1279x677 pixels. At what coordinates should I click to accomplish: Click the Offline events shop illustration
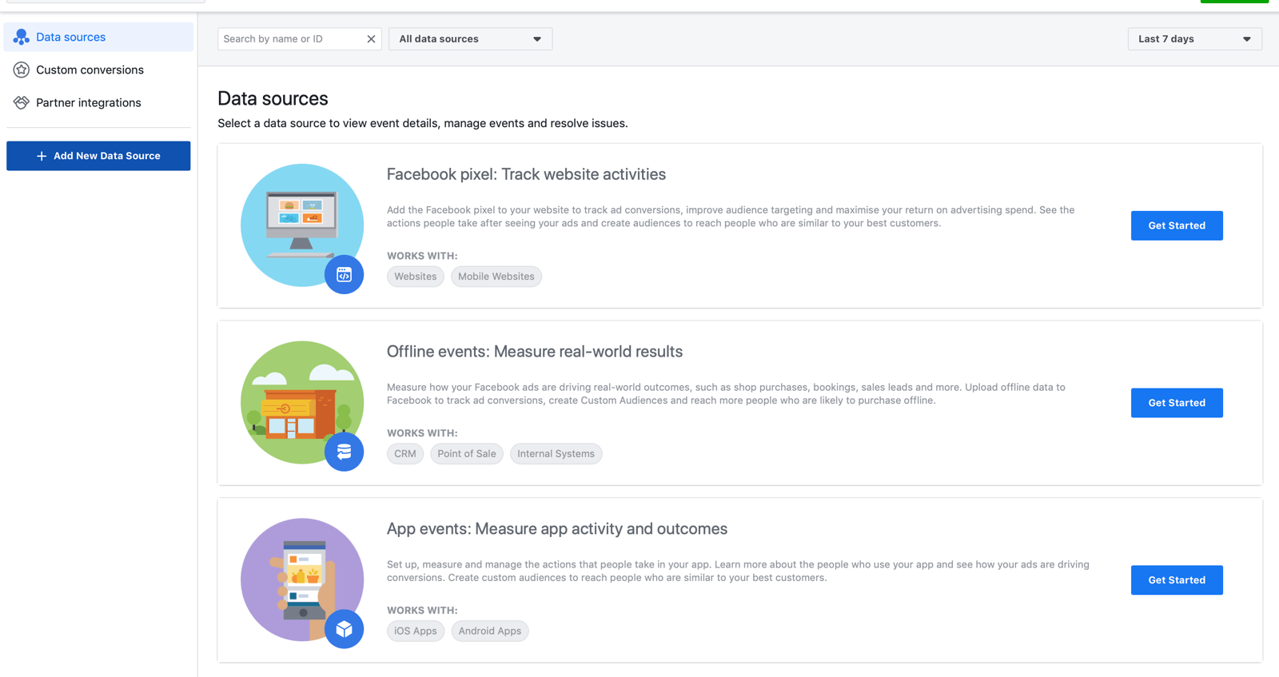click(302, 401)
